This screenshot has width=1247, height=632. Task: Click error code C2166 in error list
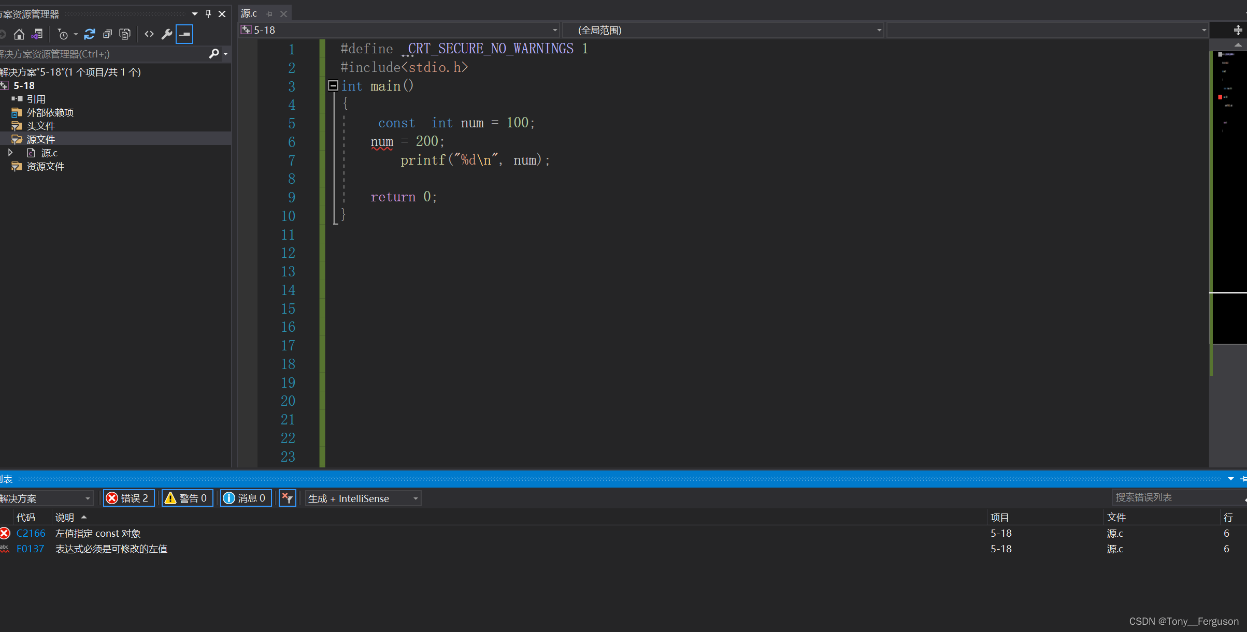28,533
